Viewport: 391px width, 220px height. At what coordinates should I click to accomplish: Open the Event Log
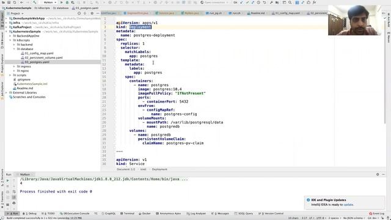pyautogui.click(x=377, y=213)
